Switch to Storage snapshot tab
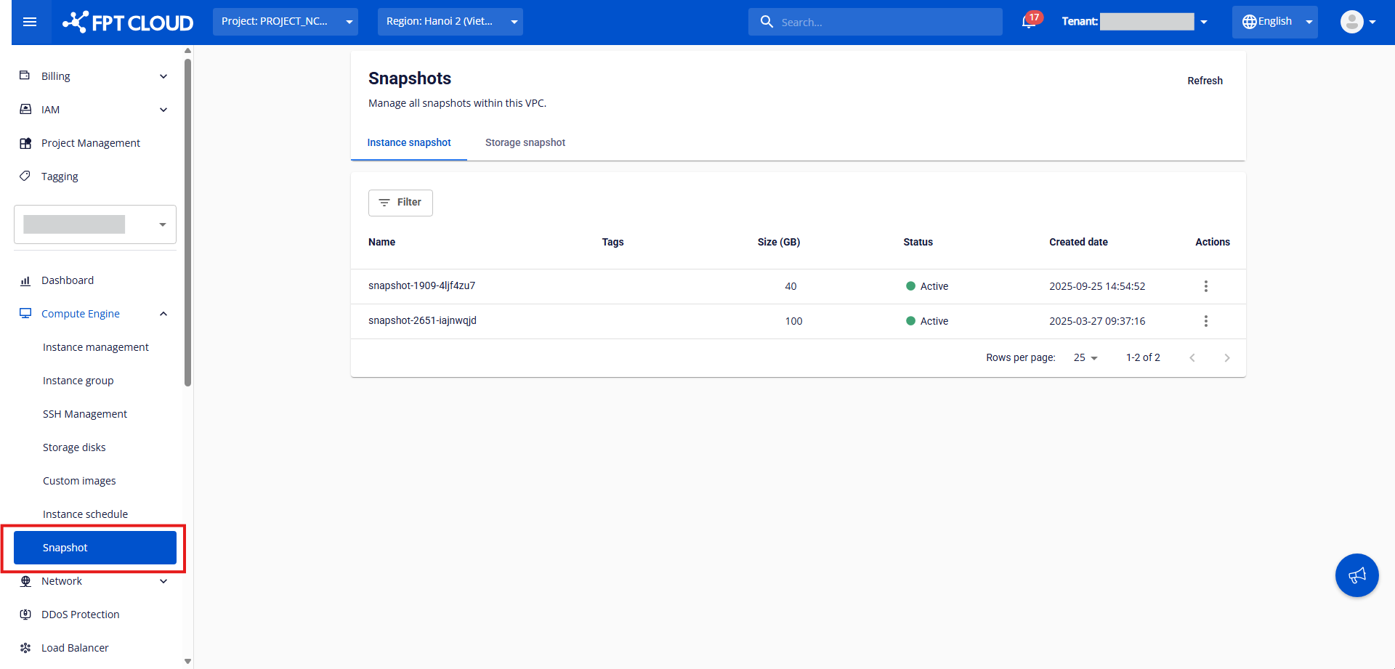The width and height of the screenshot is (1395, 669). (525, 143)
